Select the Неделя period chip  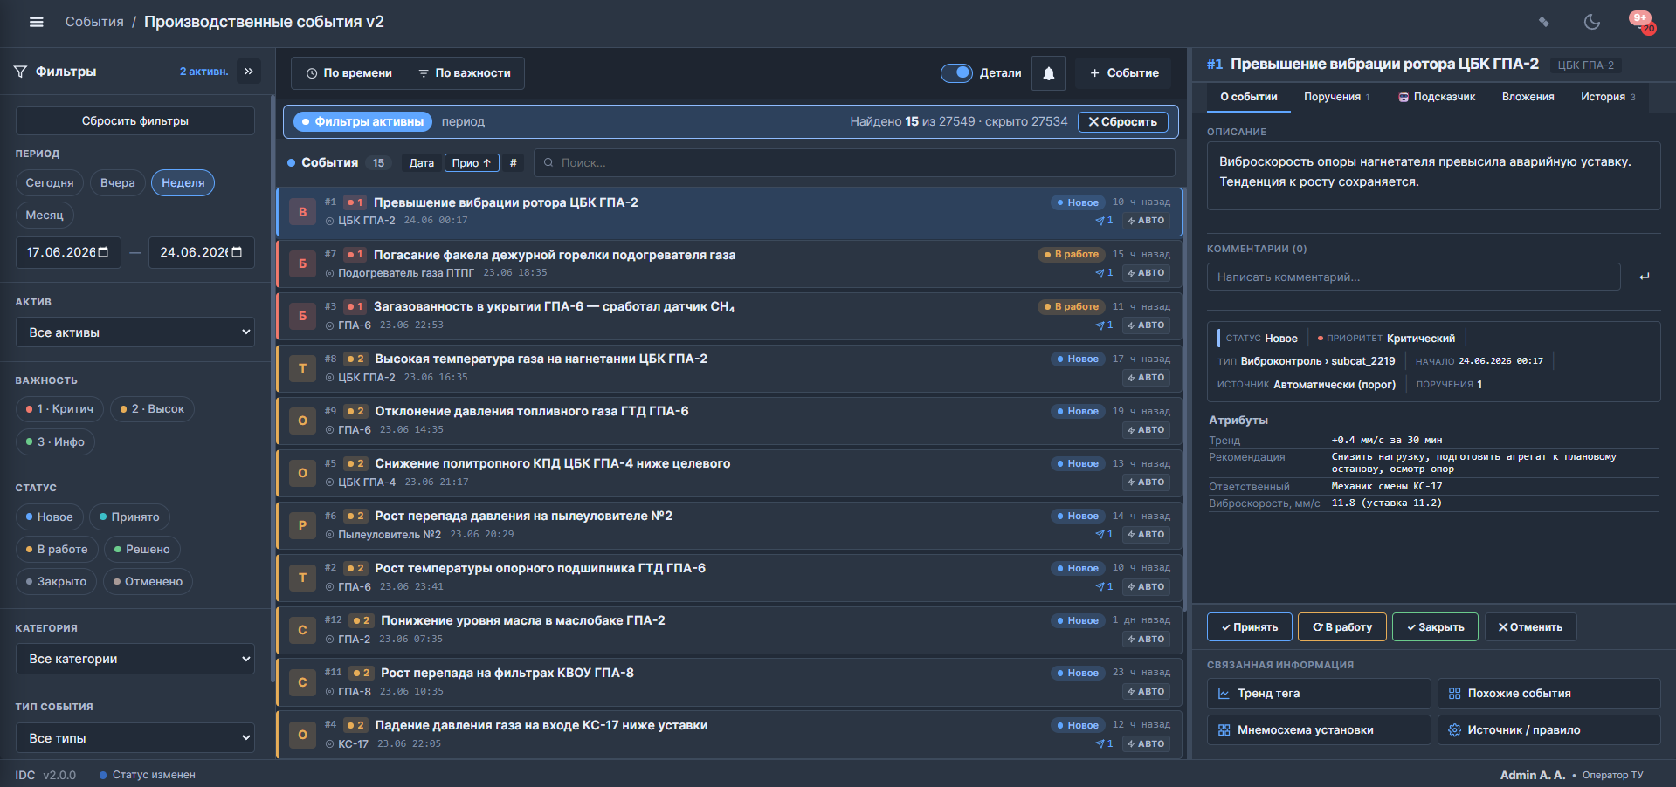[x=183, y=183]
